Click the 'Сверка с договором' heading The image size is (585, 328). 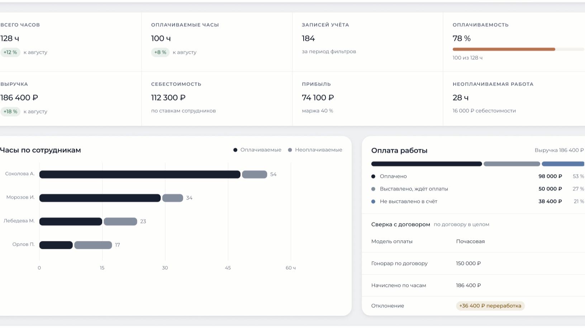401,225
